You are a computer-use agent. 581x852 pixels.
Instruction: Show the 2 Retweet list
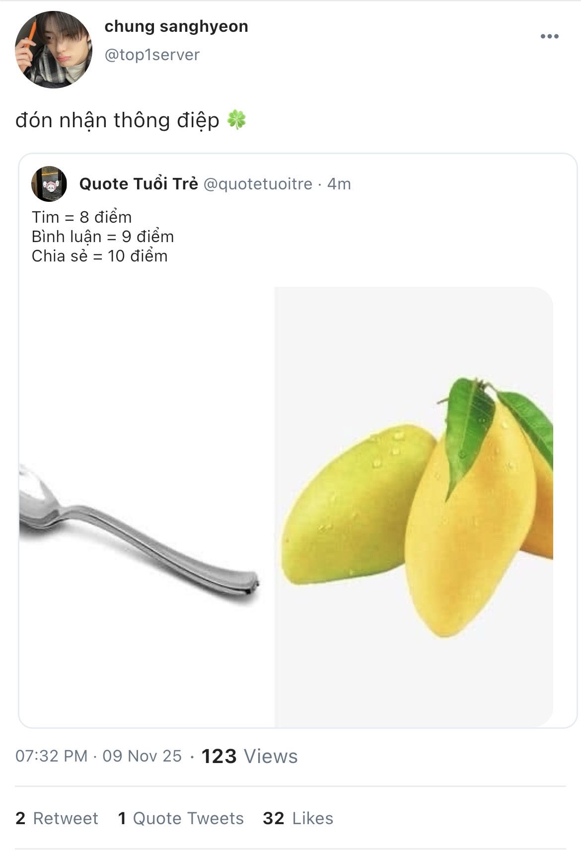click(57, 818)
